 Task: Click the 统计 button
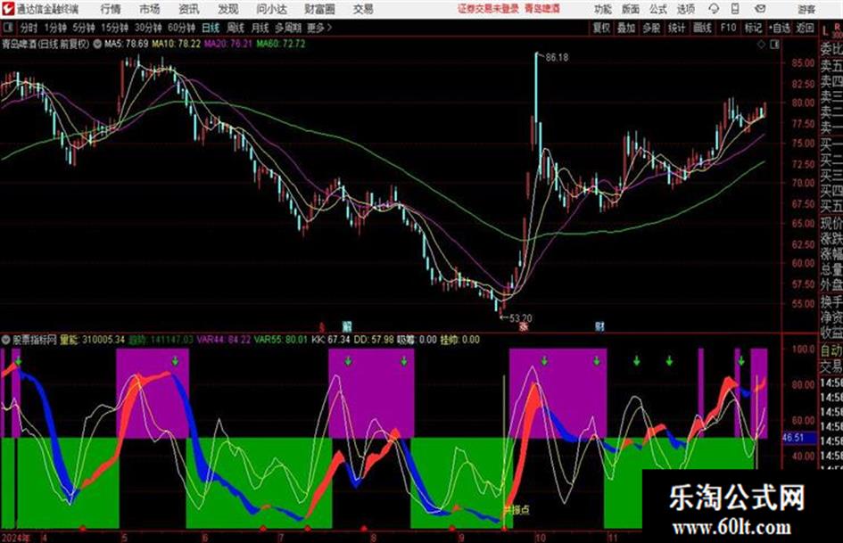coord(676,28)
